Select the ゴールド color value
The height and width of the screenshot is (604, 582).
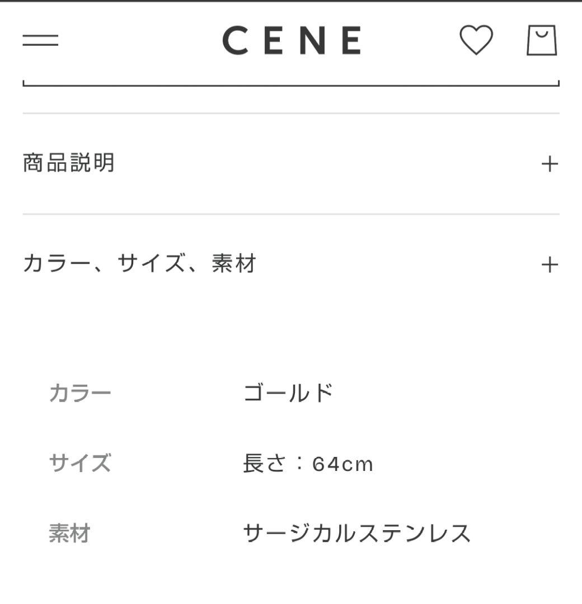pos(288,393)
